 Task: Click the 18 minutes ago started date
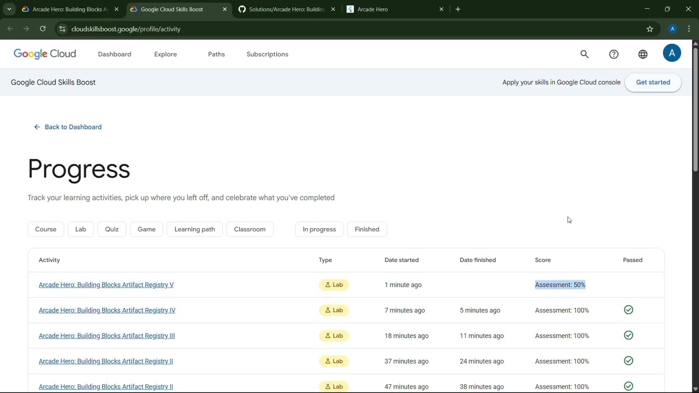pyautogui.click(x=406, y=336)
